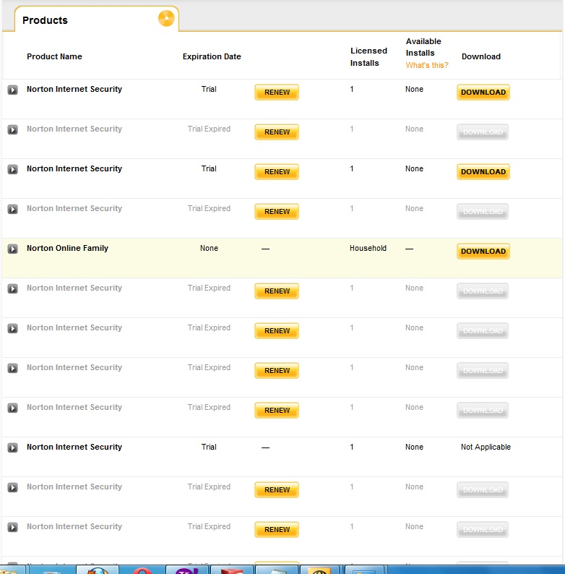Click the grayed Download button in last visible row
This screenshot has height=574, width=565.
point(483,530)
